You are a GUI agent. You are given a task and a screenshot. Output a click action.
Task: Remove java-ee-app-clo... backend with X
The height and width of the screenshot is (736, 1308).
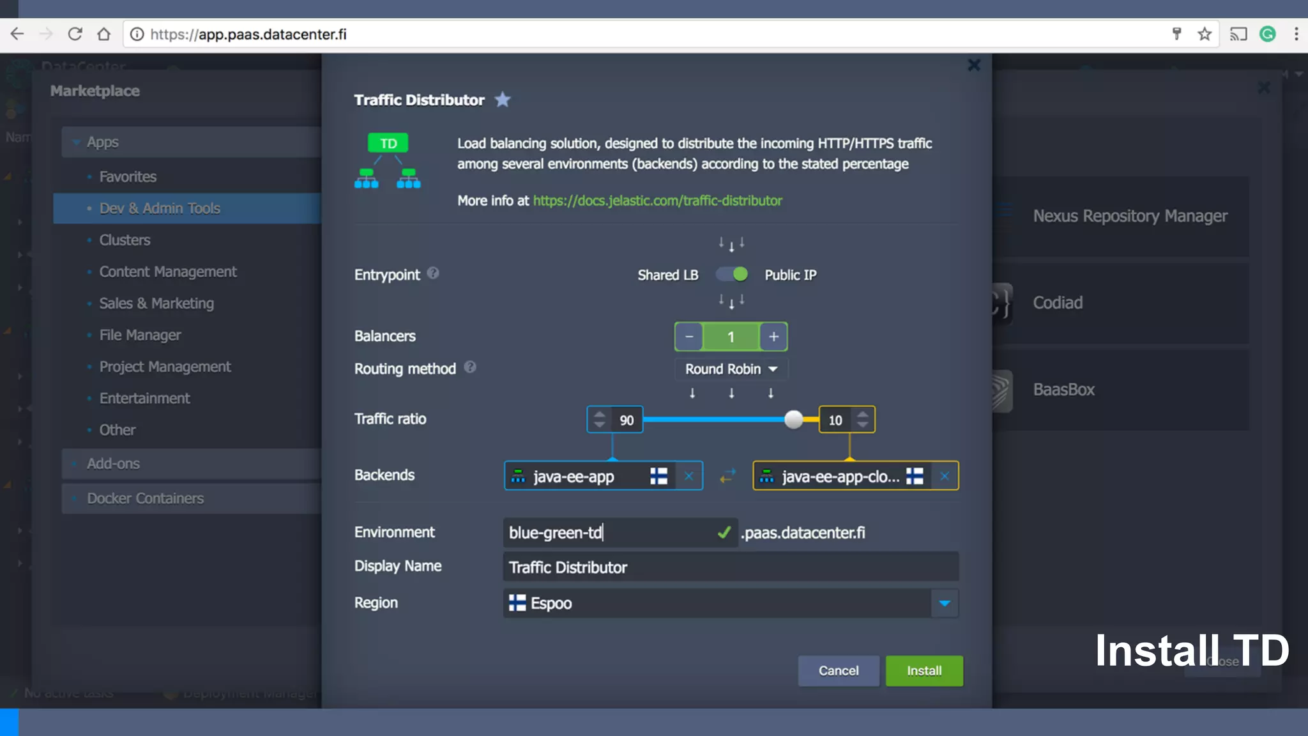pos(945,476)
